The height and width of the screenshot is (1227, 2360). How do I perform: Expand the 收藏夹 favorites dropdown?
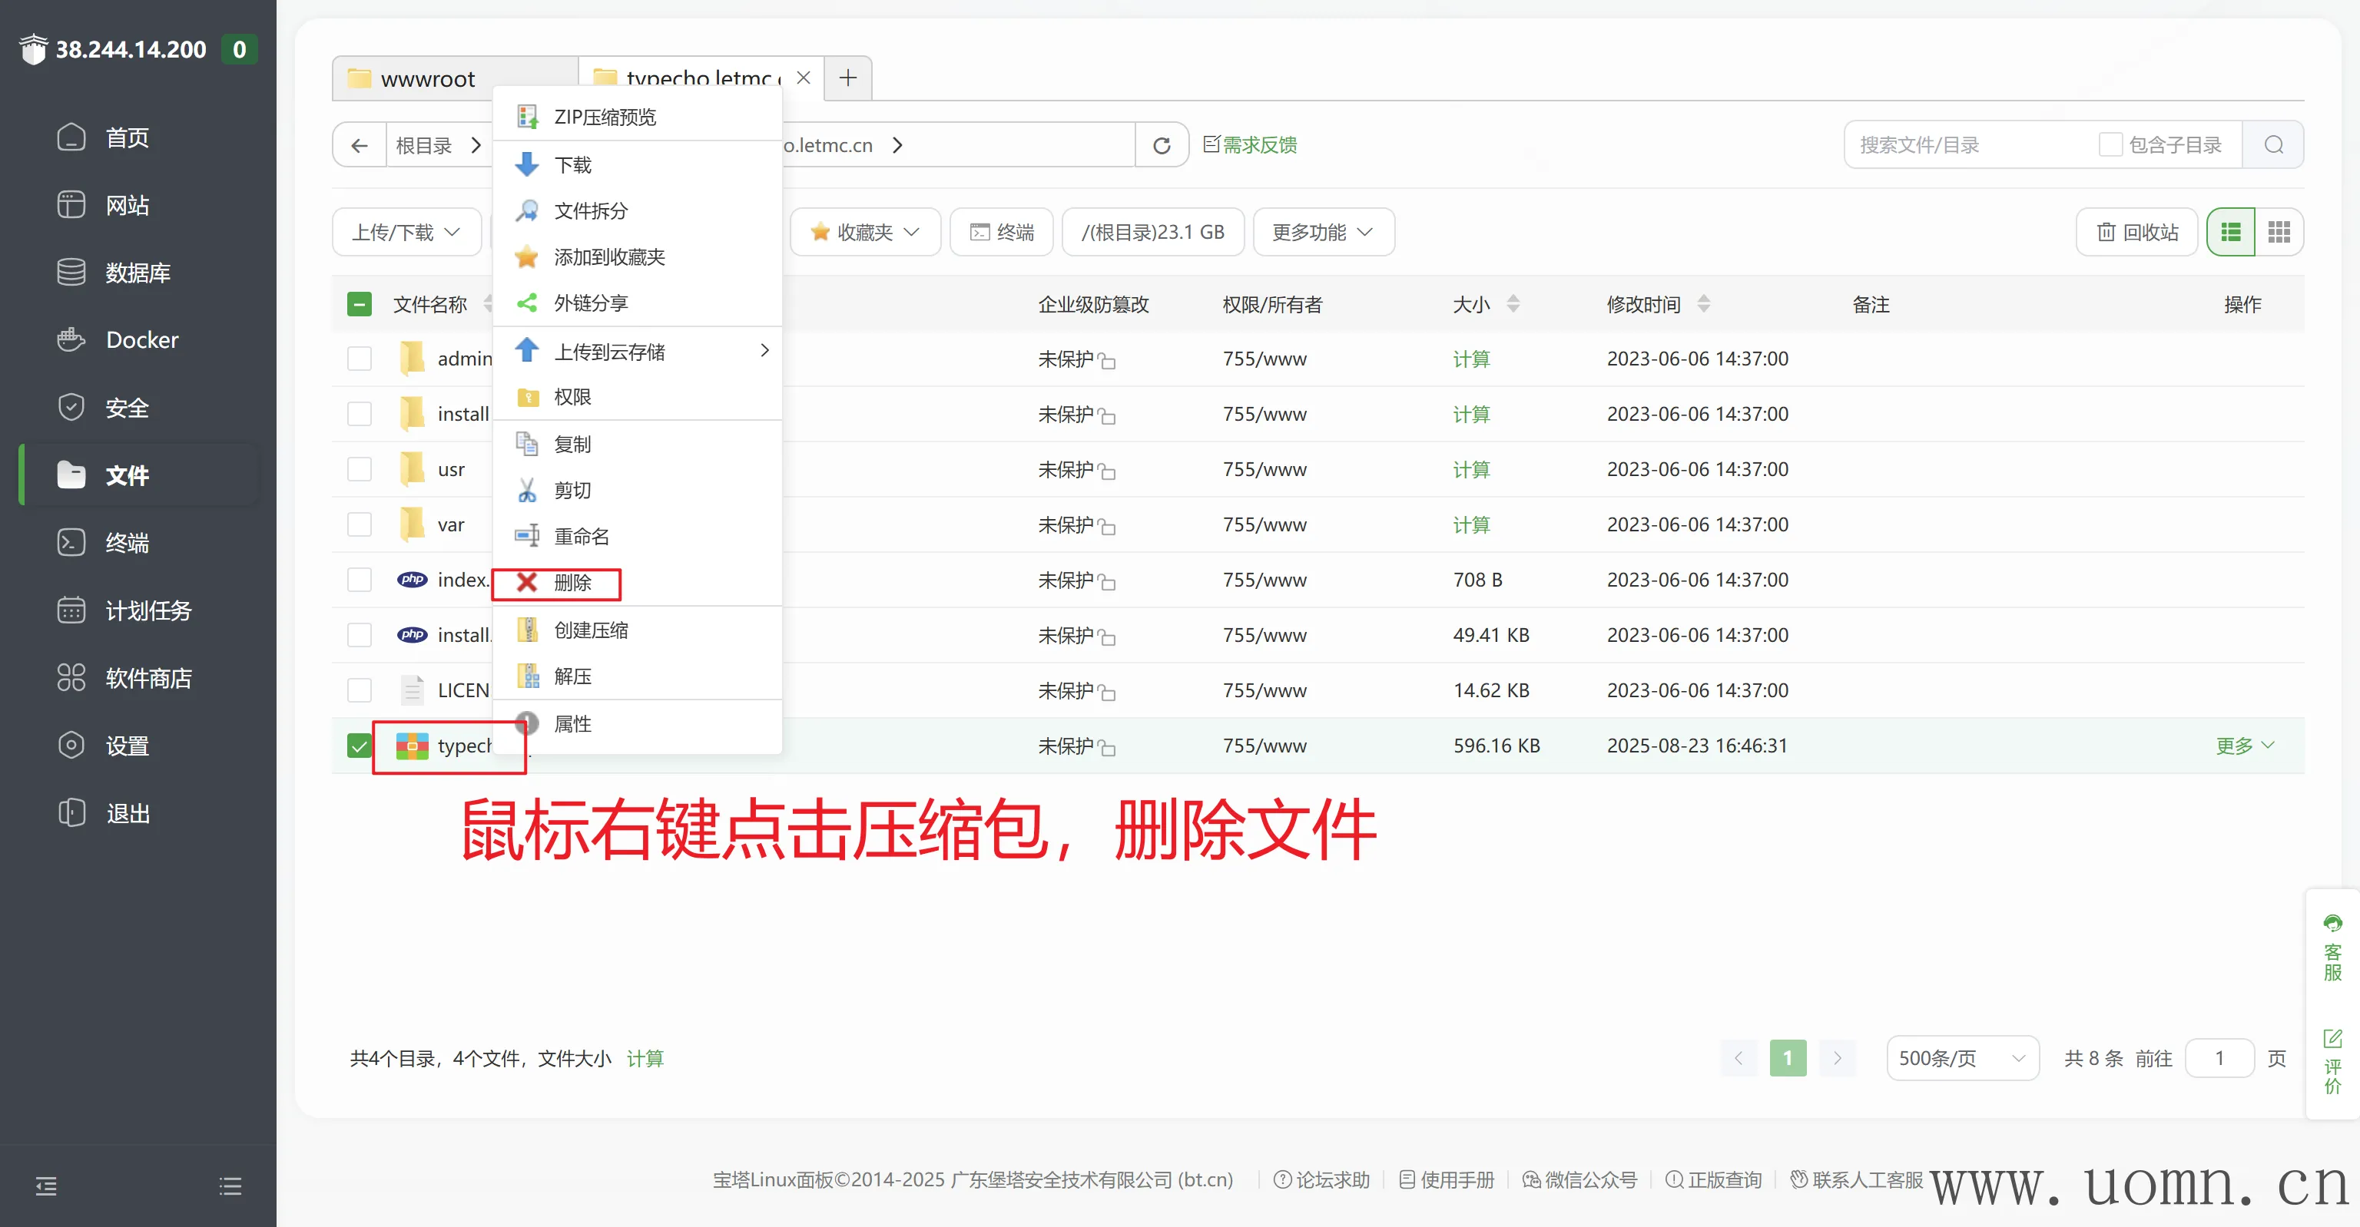(x=864, y=233)
